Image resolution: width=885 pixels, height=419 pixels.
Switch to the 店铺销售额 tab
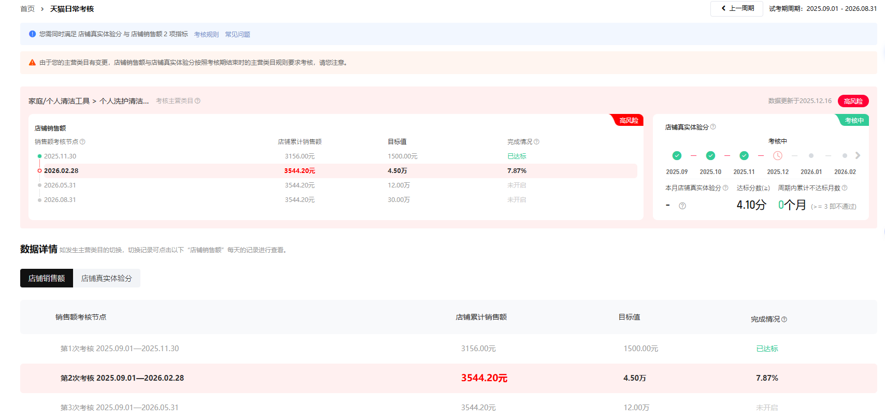click(47, 278)
